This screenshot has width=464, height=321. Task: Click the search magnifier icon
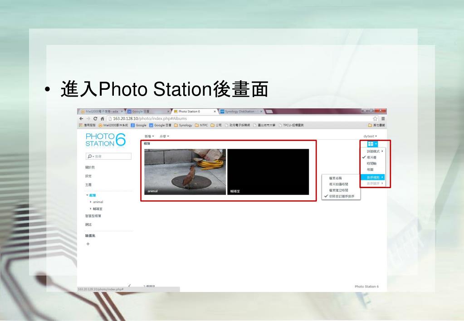coord(90,156)
